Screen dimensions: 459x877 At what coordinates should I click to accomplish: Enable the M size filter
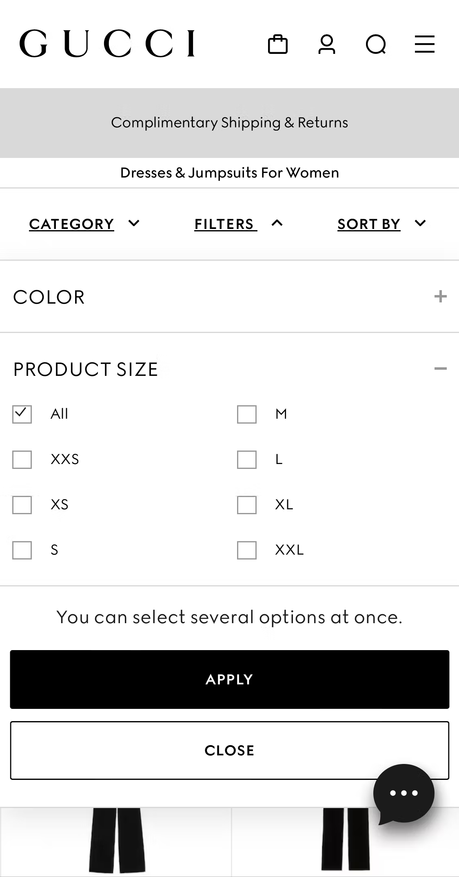246,414
